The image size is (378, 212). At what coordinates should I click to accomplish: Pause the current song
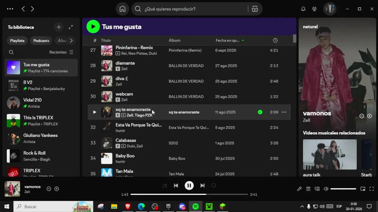(189, 185)
